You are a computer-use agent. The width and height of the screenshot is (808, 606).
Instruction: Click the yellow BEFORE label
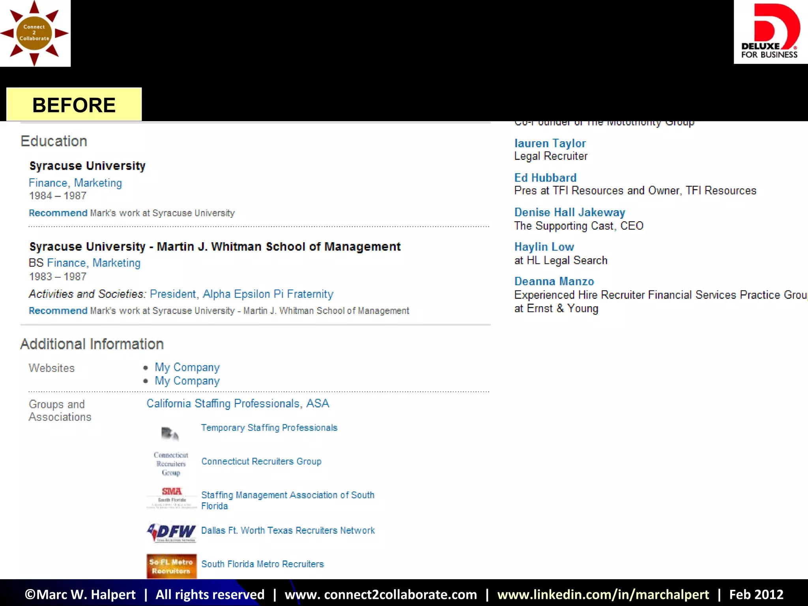pyautogui.click(x=74, y=105)
